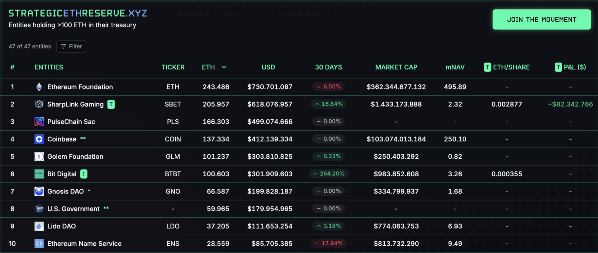The height and width of the screenshot is (253, 598).
Task: Click the Lido DAO logo icon
Action: click(x=39, y=226)
